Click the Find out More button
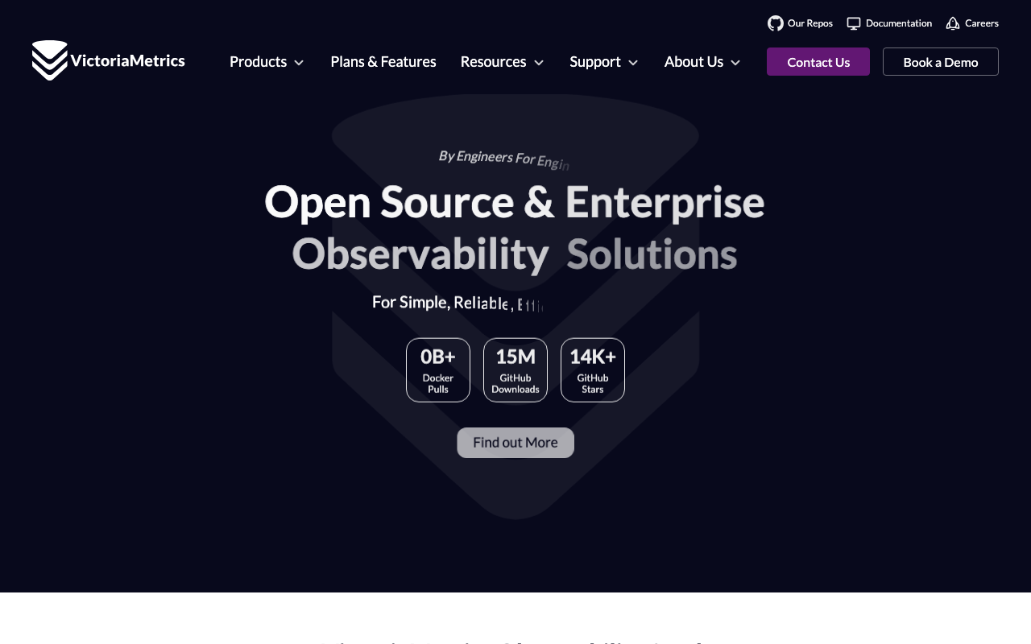The image size is (1031, 644). click(515, 443)
